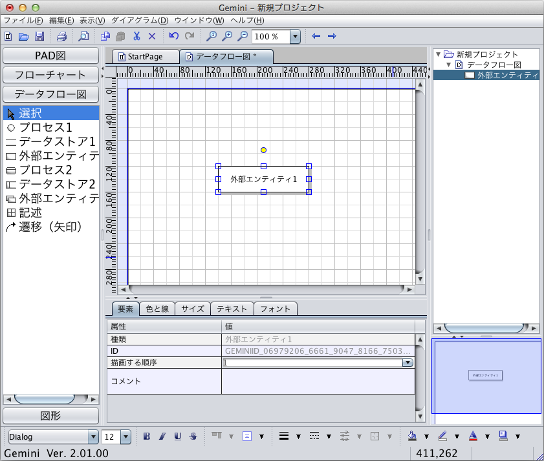The image size is (544, 461).
Task: Click the PAD図 palette button
Action: [50, 56]
